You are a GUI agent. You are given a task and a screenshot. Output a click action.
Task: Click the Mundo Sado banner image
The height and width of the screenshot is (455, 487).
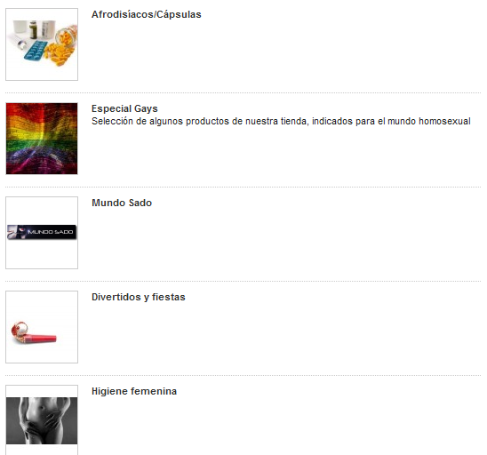(x=42, y=232)
